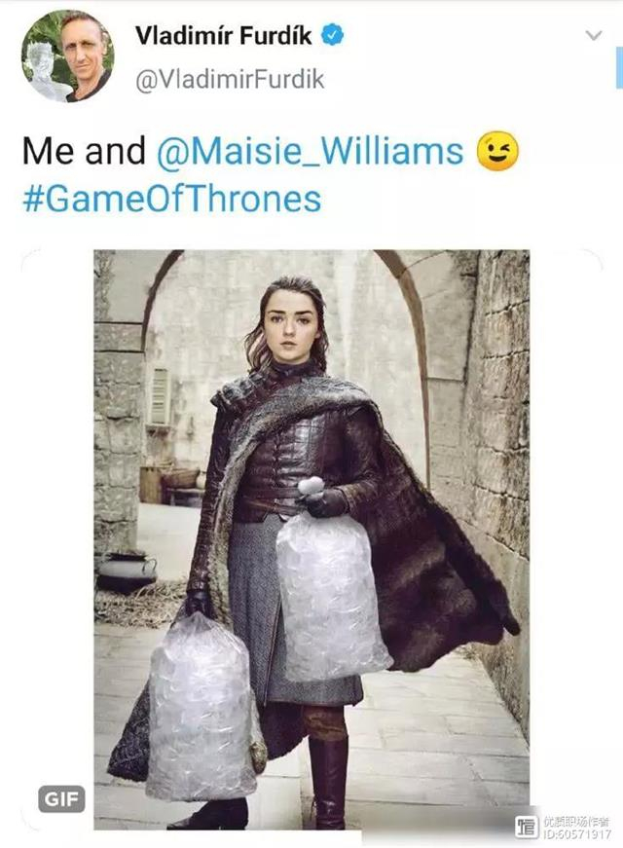The image size is (623, 848).
Task: Open the Vladimír Furdík display name
Action: click(223, 36)
